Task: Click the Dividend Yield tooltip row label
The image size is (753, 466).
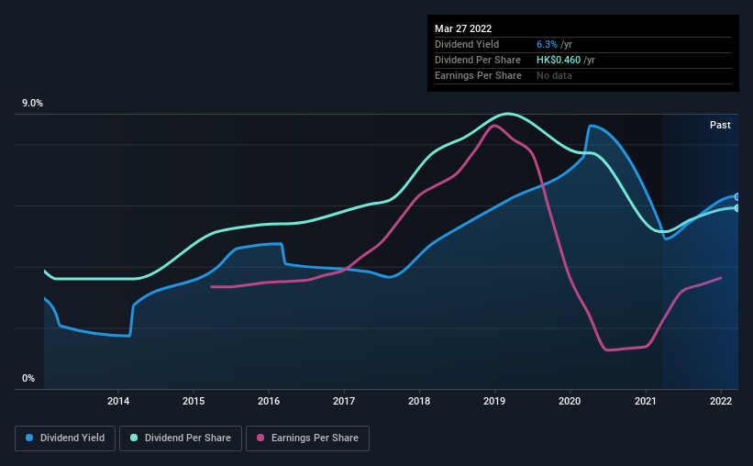Action: 467,44
